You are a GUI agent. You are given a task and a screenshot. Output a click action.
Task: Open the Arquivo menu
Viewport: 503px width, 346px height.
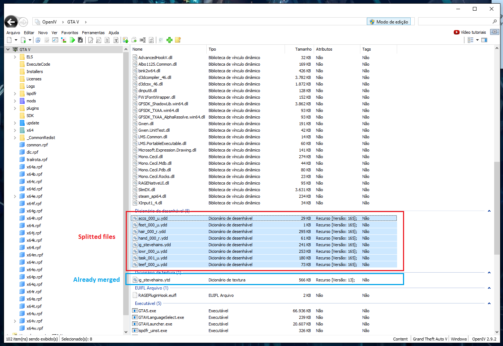pos(13,33)
